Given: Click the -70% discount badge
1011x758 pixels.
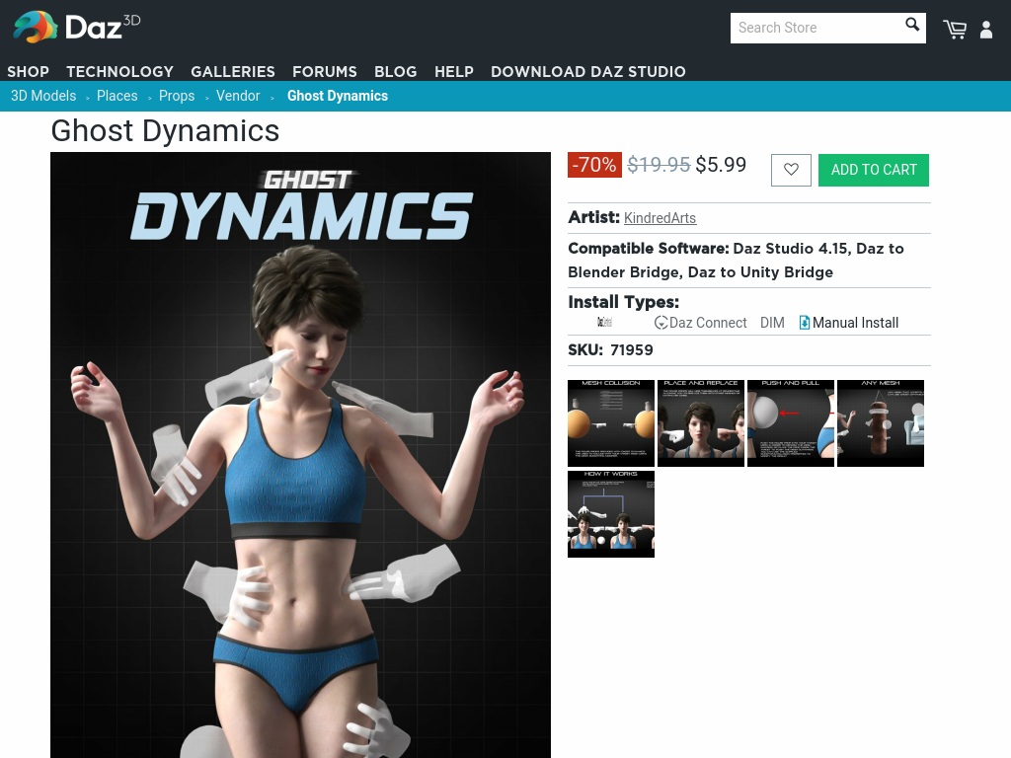Looking at the screenshot, I should [x=594, y=165].
